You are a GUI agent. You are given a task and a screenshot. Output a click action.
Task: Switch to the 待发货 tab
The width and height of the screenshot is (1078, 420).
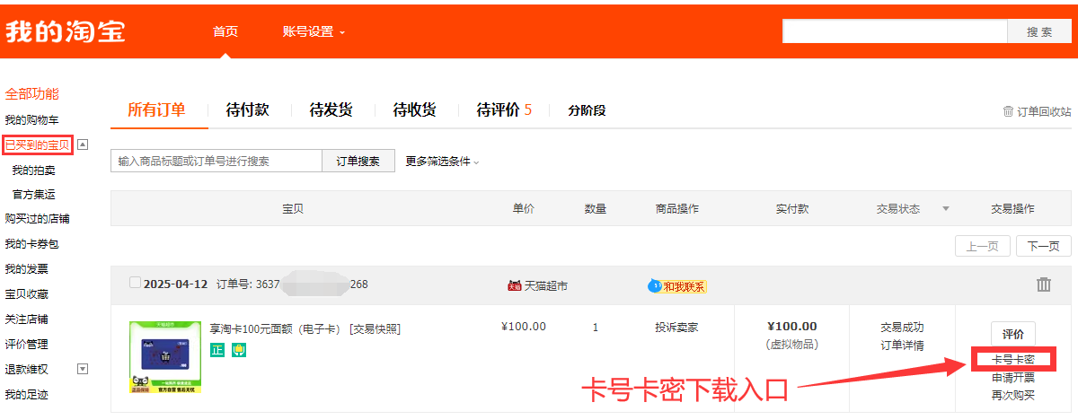tap(331, 109)
